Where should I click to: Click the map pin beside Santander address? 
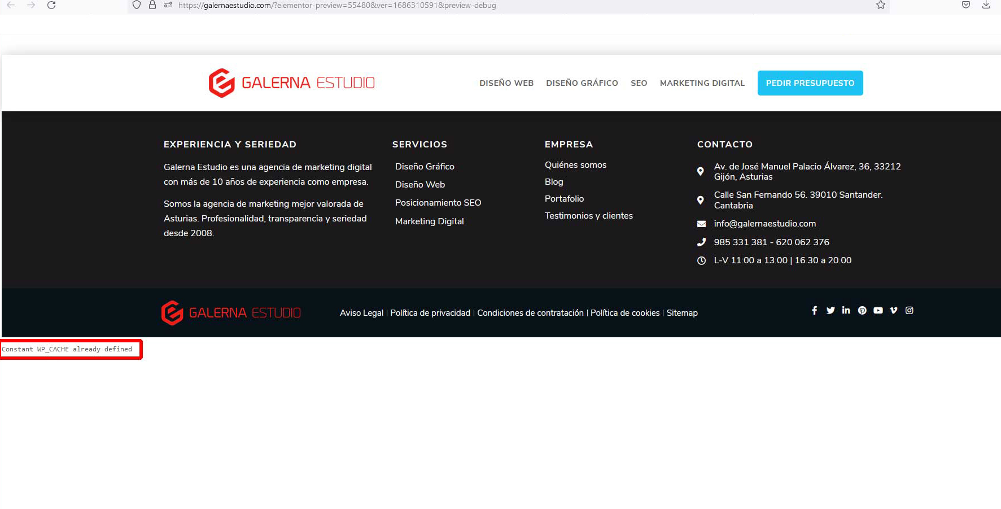701,200
